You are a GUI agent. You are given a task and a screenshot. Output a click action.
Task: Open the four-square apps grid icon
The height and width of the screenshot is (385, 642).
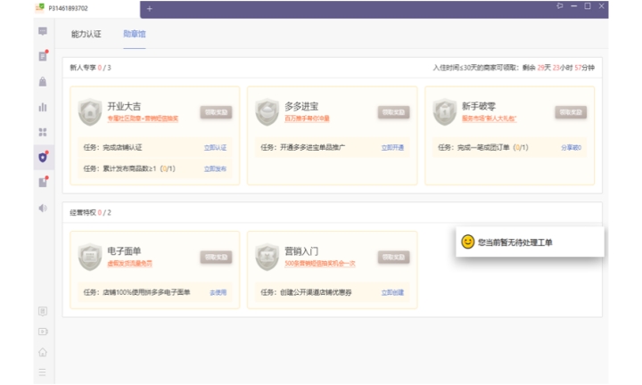pyautogui.click(x=43, y=132)
